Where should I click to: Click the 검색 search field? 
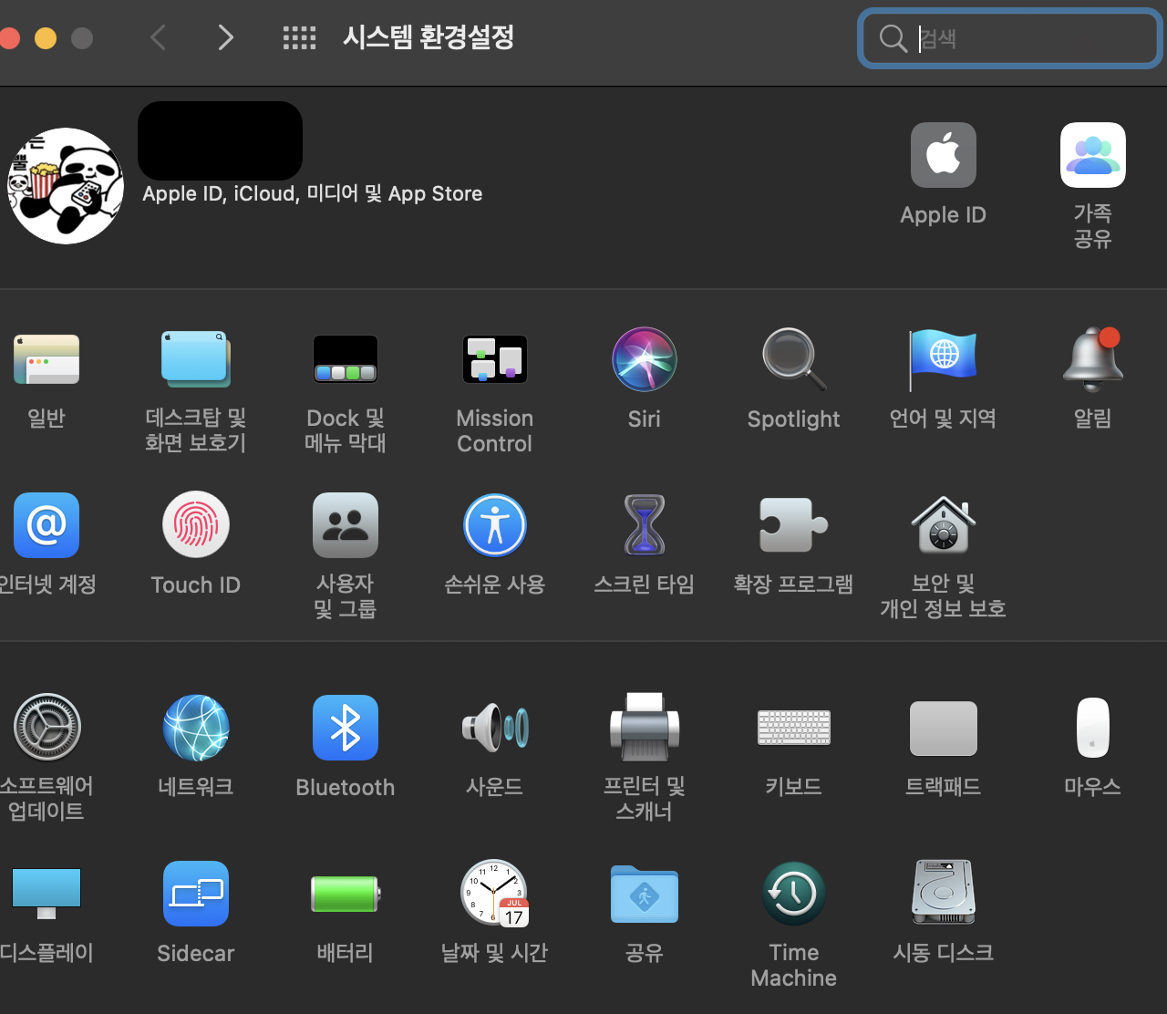(1009, 38)
